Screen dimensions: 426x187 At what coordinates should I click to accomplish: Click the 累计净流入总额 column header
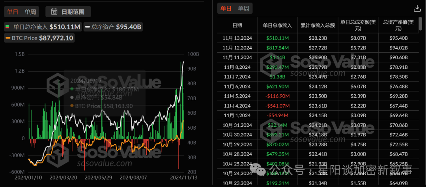(x=318, y=26)
